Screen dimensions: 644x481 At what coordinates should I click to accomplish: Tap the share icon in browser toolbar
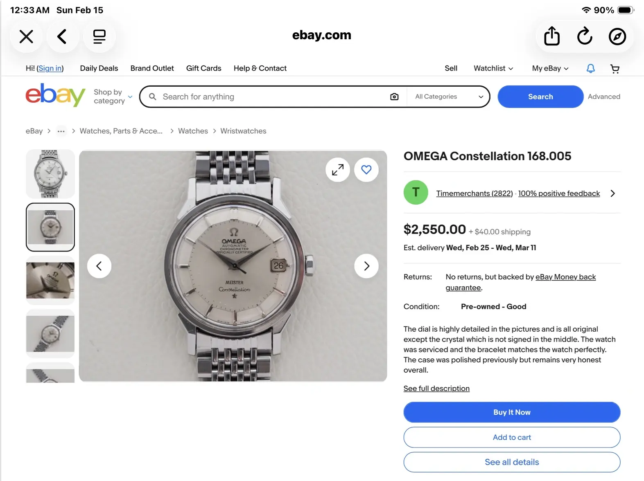(x=551, y=36)
